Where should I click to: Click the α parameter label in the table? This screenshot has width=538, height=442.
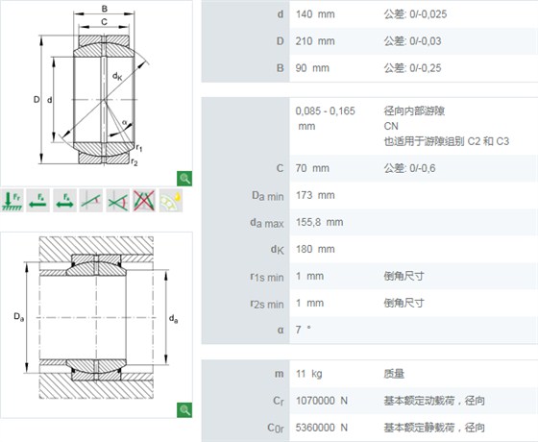tap(281, 330)
